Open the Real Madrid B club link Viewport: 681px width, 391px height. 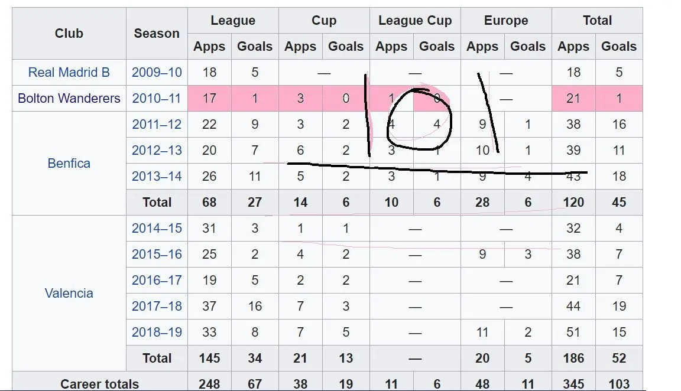coord(69,73)
